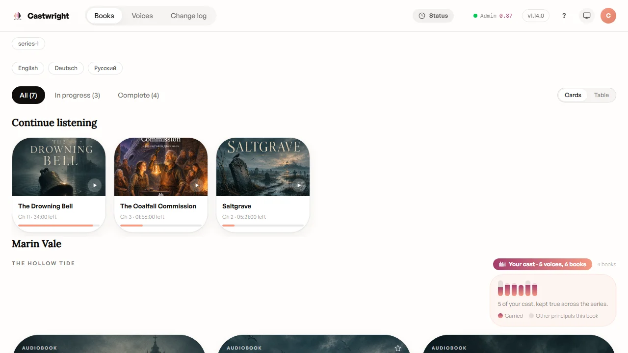This screenshot has height=353, width=628.
Task: Click Ch 11 · 34:00 left text
Action: tap(37, 217)
